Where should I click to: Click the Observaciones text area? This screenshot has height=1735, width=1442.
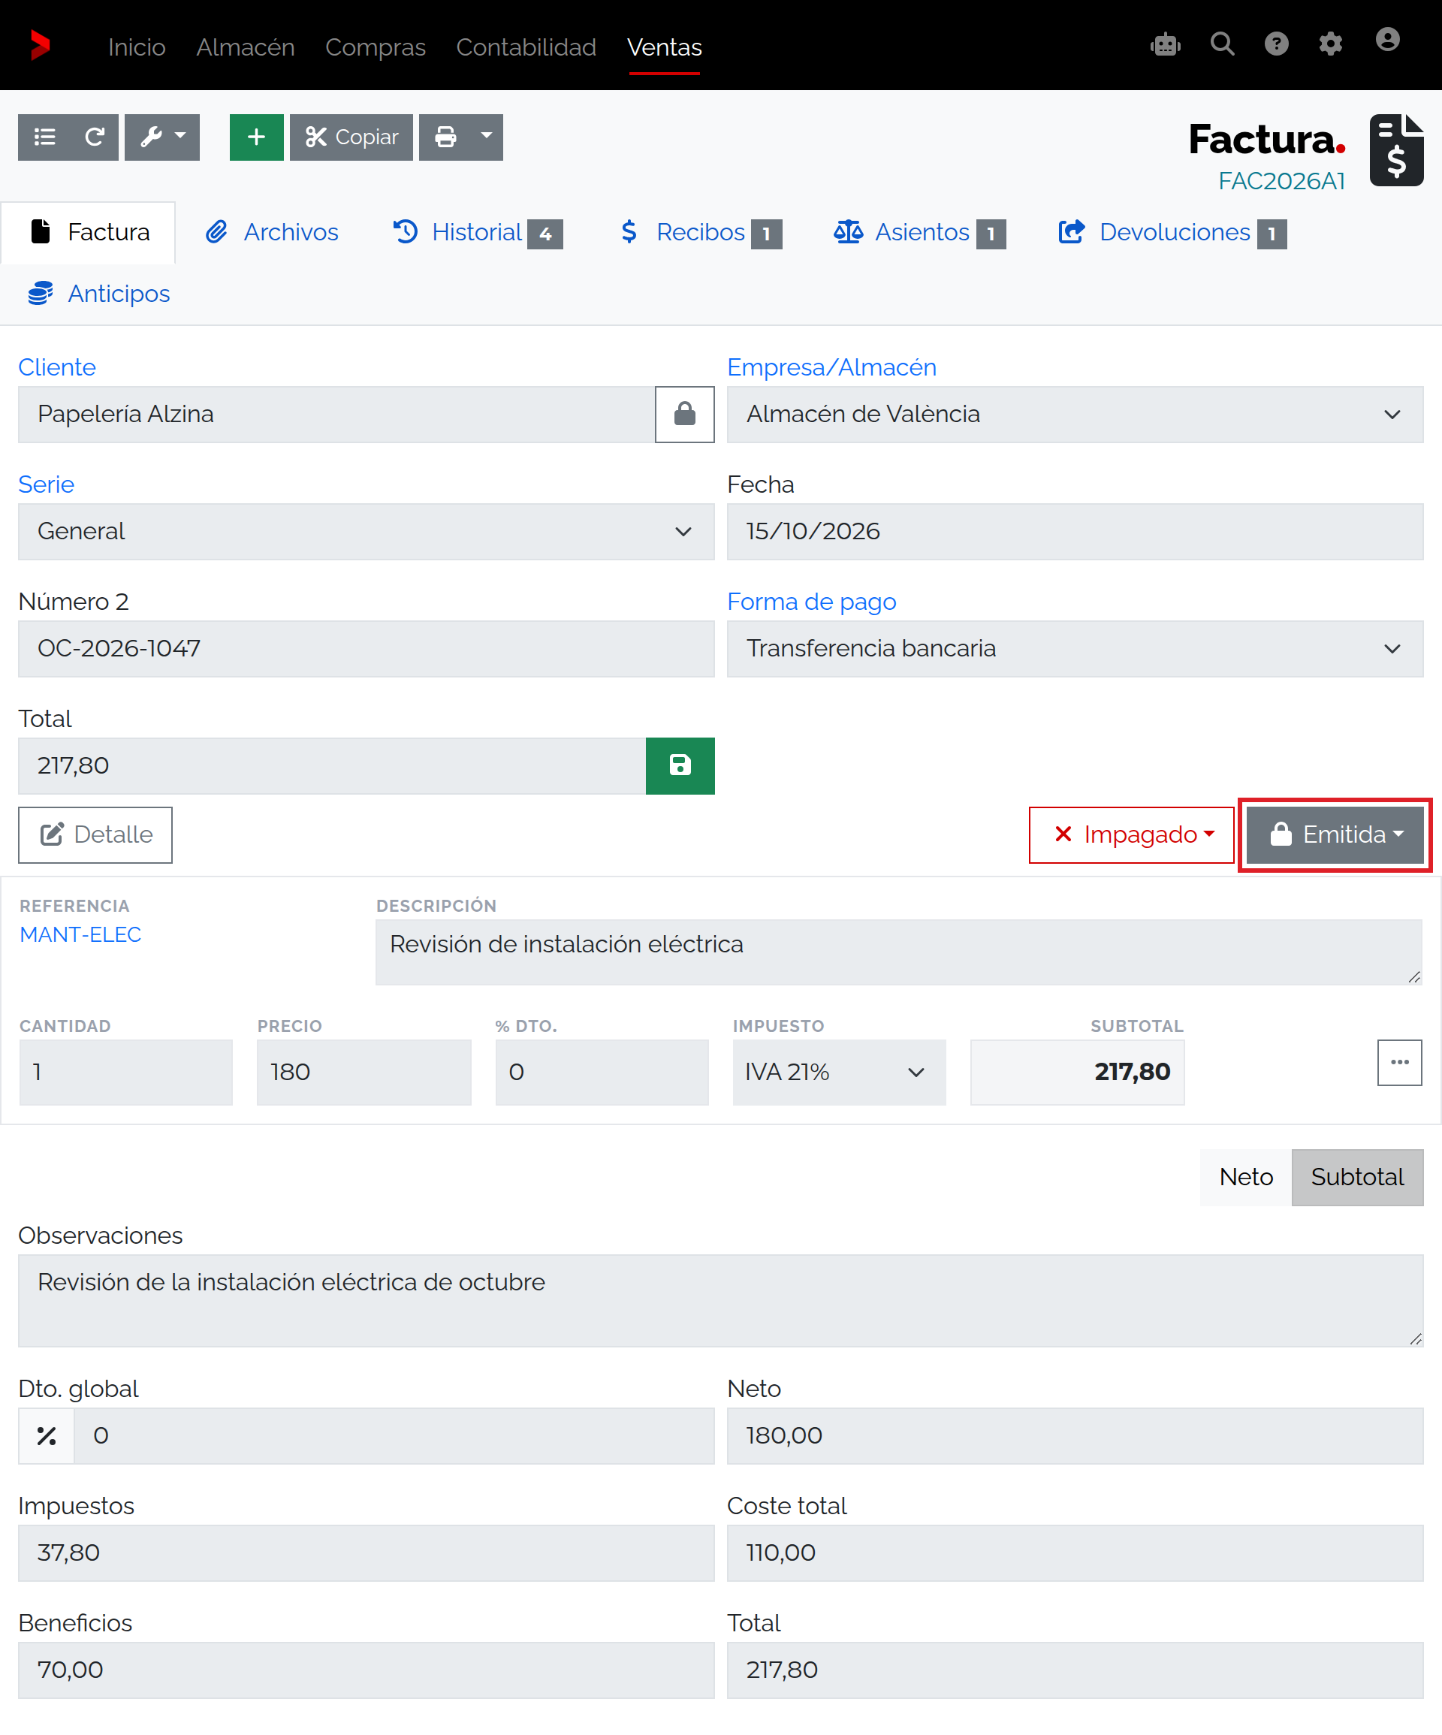(x=720, y=1300)
